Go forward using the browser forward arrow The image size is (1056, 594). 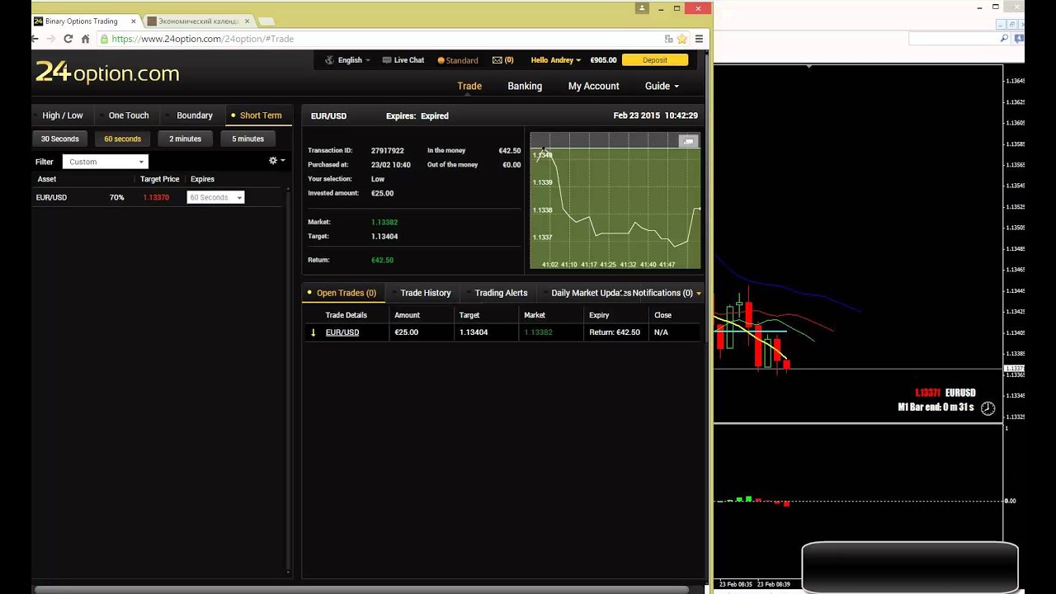(x=51, y=39)
